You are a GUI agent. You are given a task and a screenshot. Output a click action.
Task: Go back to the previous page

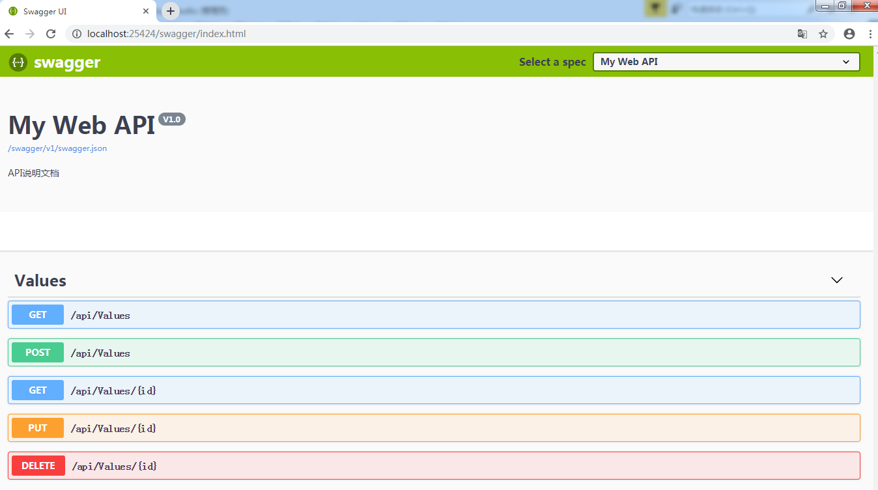click(x=9, y=34)
